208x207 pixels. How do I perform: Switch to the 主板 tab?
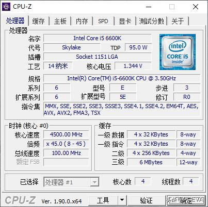(60, 21)
